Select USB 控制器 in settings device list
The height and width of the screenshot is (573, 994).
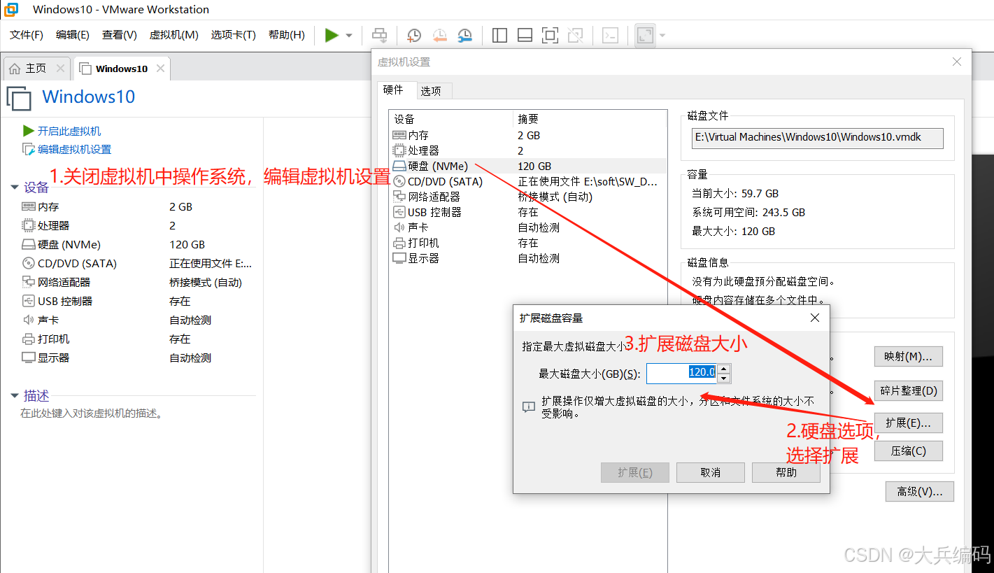[x=528, y=212]
